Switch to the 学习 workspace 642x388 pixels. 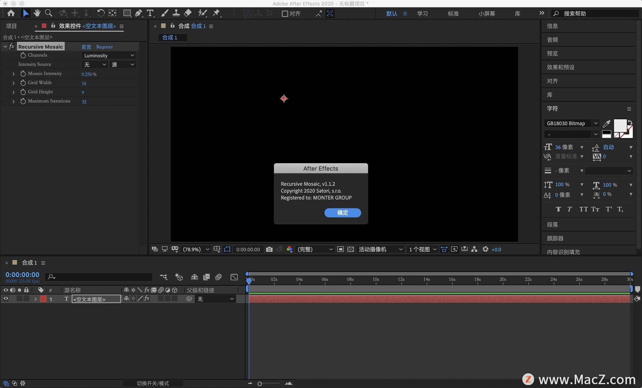tap(422, 14)
